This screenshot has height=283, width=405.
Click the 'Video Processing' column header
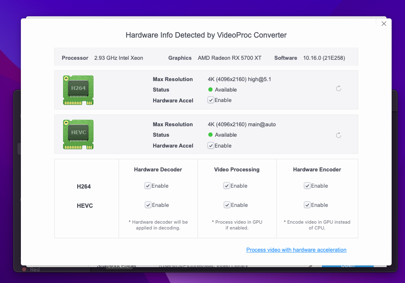(x=237, y=170)
